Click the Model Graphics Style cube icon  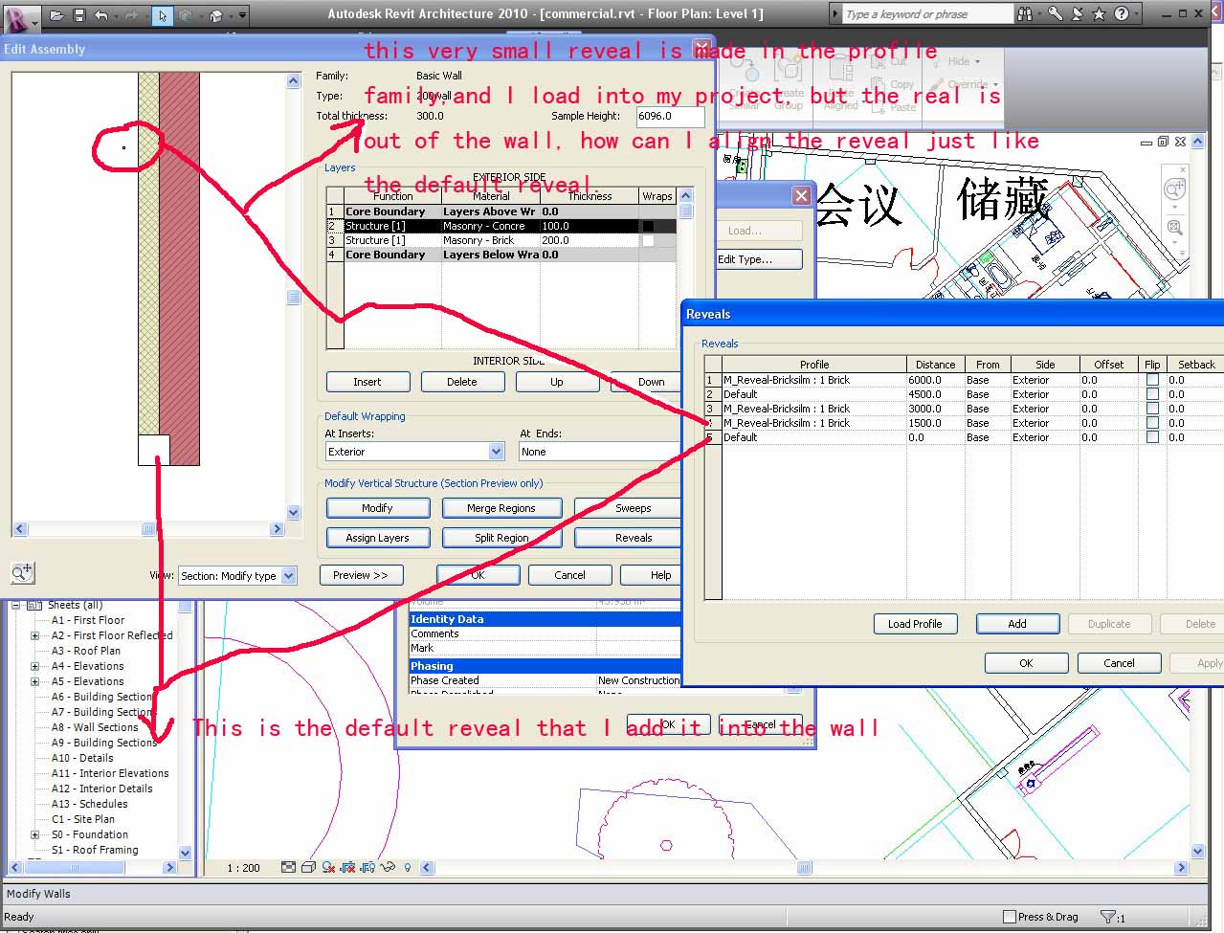308,867
